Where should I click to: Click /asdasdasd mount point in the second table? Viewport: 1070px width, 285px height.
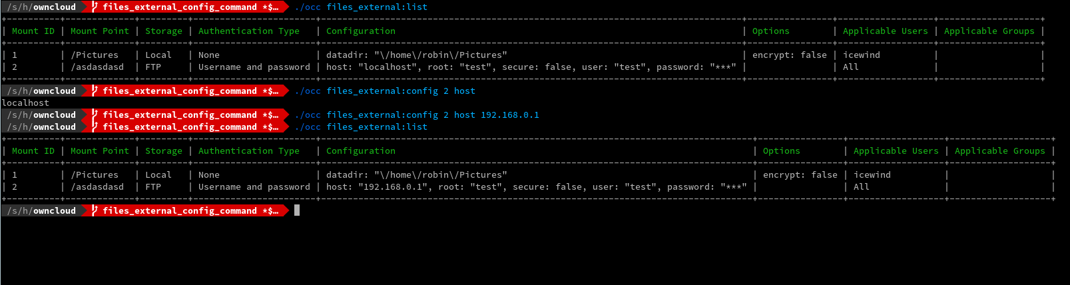[x=97, y=186]
